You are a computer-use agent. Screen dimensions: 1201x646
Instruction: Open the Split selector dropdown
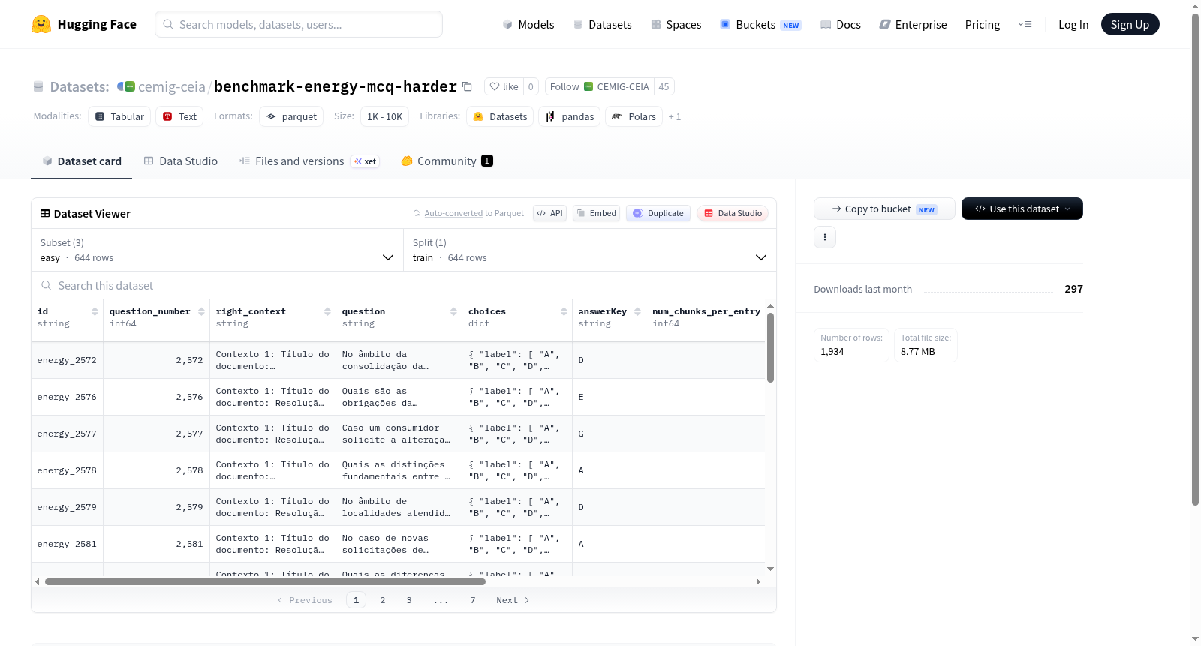click(590, 250)
